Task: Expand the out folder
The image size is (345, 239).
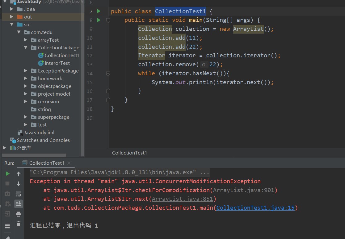Action: tap(12, 17)
